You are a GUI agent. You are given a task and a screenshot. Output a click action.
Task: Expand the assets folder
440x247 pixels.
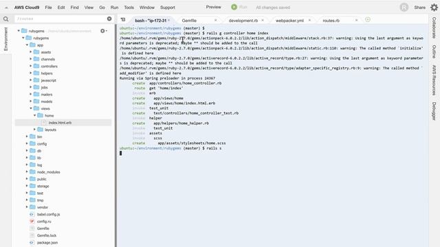coord(31,52)
